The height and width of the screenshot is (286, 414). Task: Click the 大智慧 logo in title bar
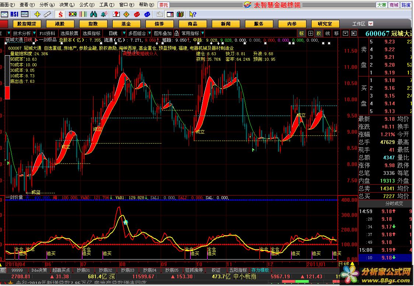point(248,5)
